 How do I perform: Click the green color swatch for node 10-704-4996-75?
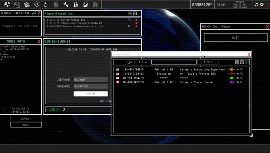point(231,78)
